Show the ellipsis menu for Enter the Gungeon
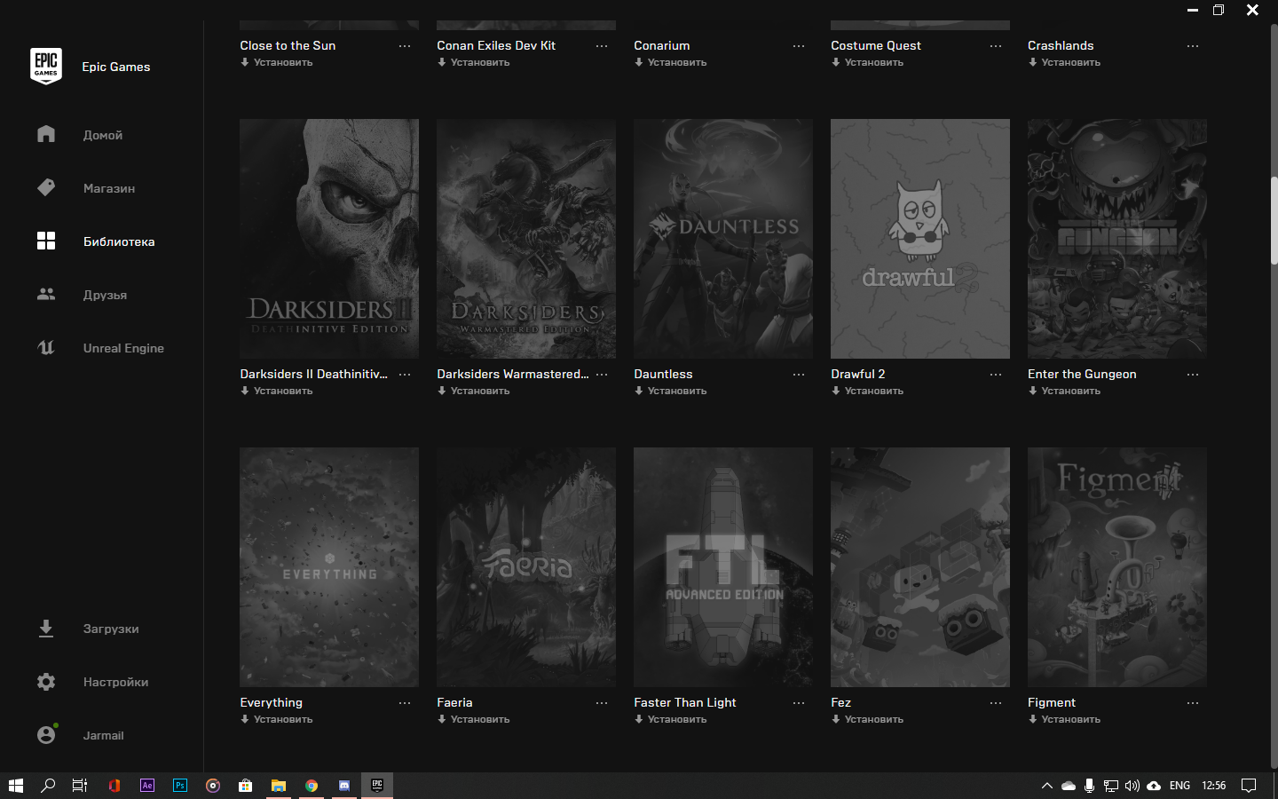The image size is (1278, 799). [1193, 375]
